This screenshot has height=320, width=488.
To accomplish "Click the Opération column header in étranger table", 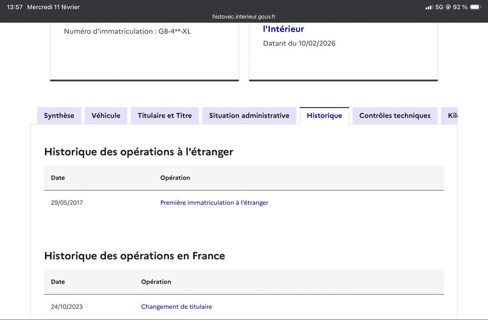I will (x=175, y=178).
